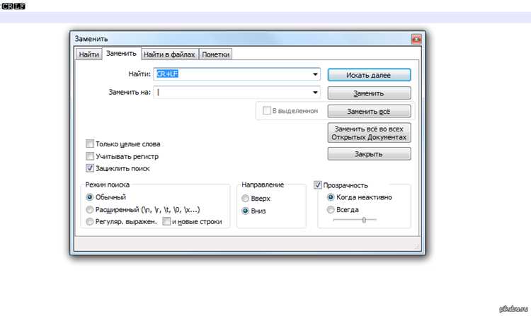The width and height of the screenshot is (531, 316).
Task: Select Обычный search mode
Action: [89, 197]
